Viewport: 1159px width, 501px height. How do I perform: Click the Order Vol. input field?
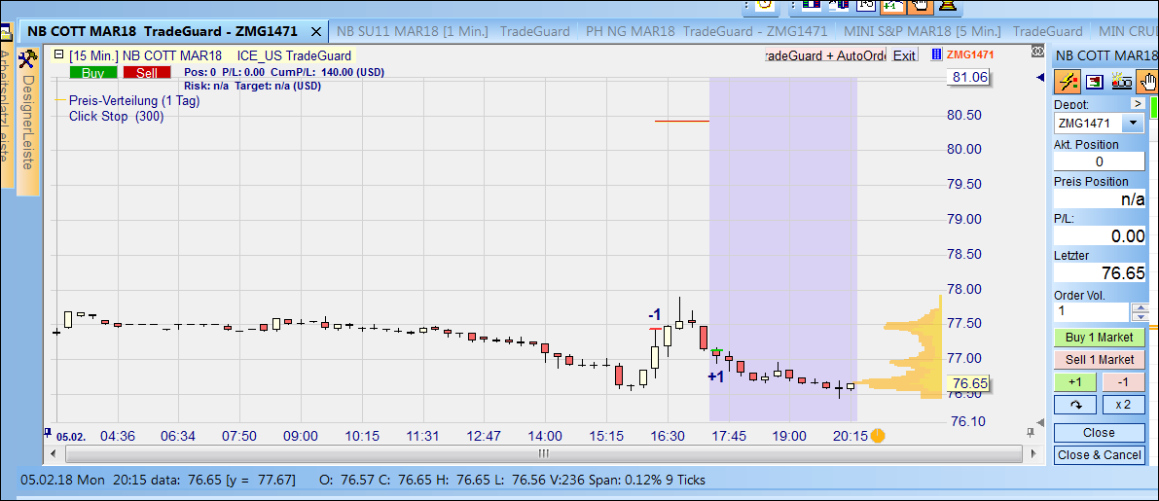coord(1091,311)
